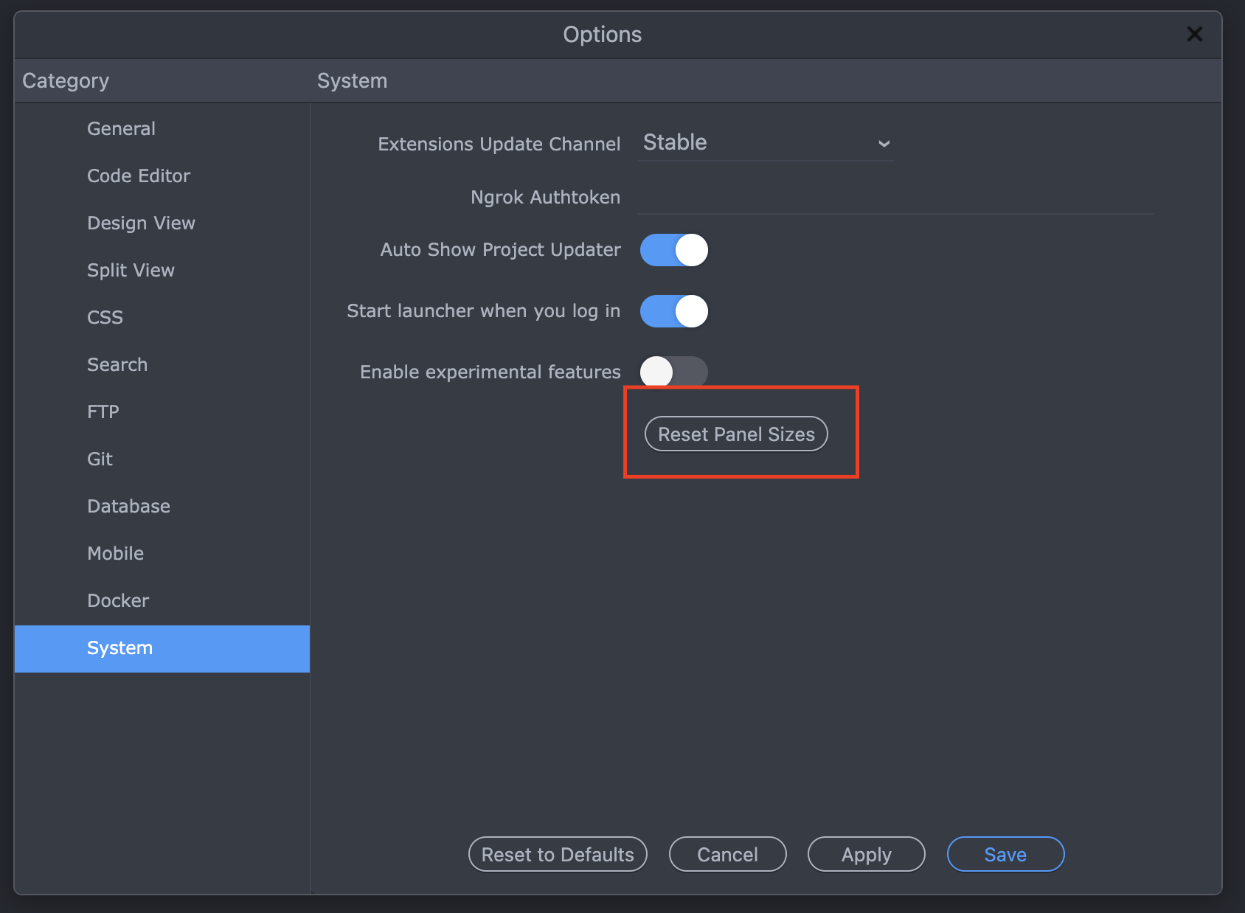Disable Start launcher when you log in
This screenshot has height=913, width=1245.
click(x=673, y=311)
